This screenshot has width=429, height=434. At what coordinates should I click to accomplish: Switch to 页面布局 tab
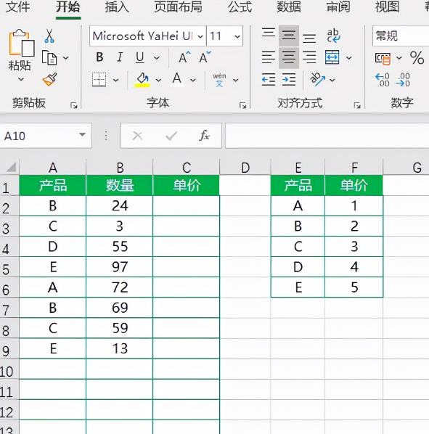point(179,7)
